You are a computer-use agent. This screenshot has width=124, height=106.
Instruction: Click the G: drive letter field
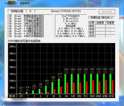click(31, 11)
